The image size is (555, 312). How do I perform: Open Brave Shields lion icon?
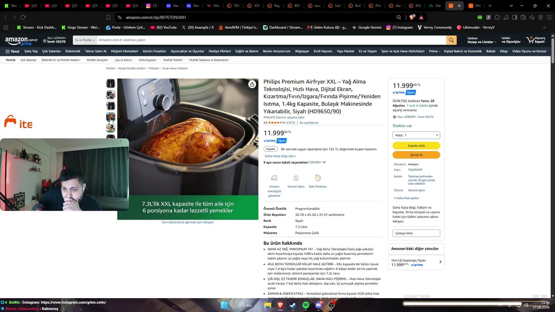click(411, 17)
